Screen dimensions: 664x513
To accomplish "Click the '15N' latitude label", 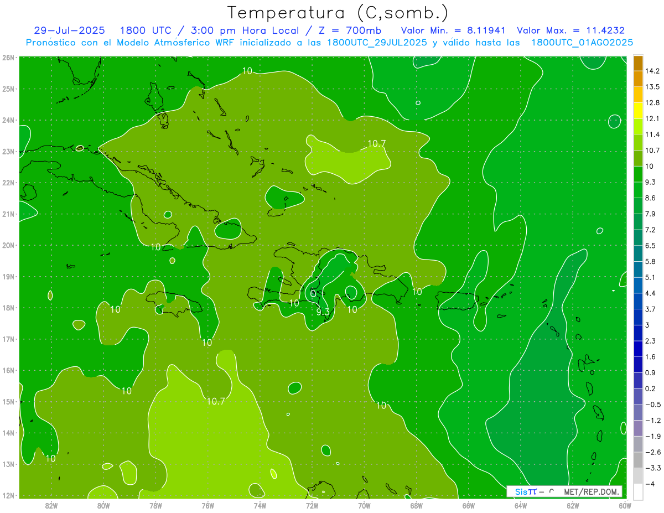I will (8, 402).
